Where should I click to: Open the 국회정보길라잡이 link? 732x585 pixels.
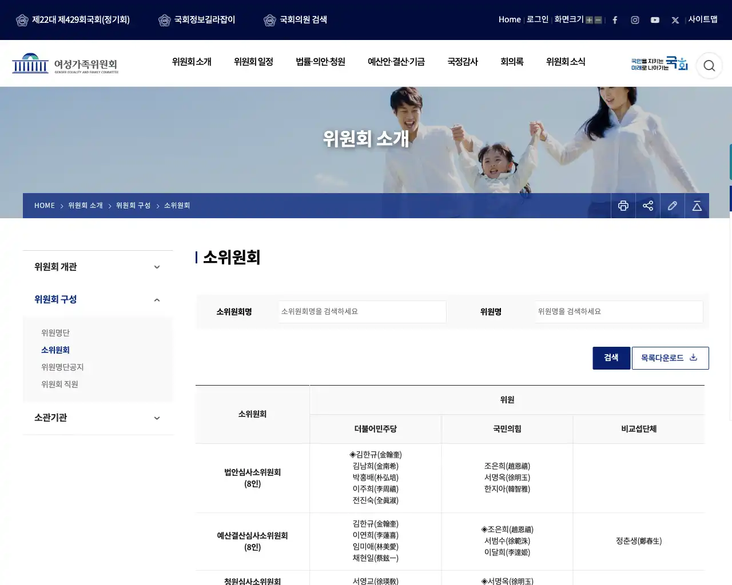pos(204,19)
